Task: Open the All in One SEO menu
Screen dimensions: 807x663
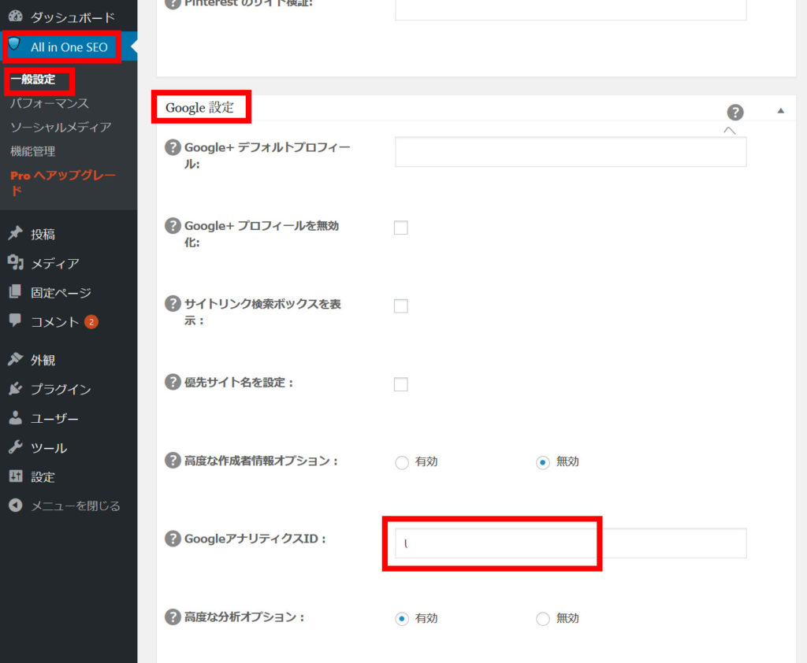Action: coord(69,46)
